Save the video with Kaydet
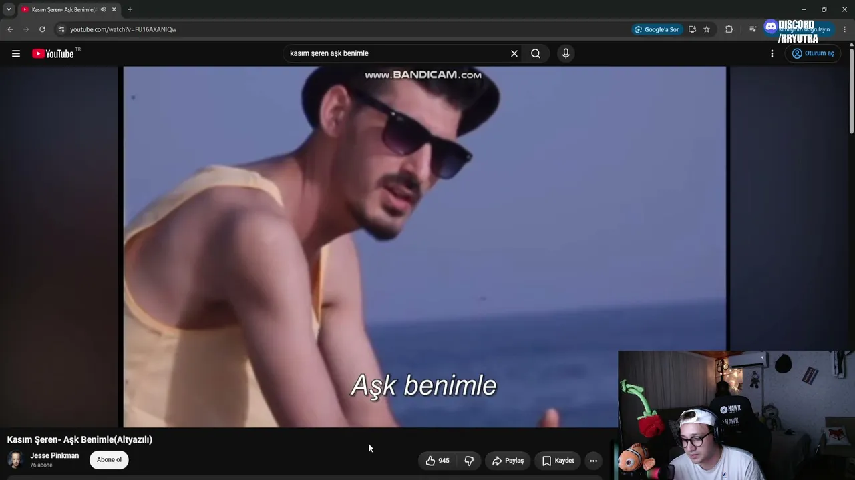Image resolution: width=855 pixels, height=480 pixels. [558, 461]
